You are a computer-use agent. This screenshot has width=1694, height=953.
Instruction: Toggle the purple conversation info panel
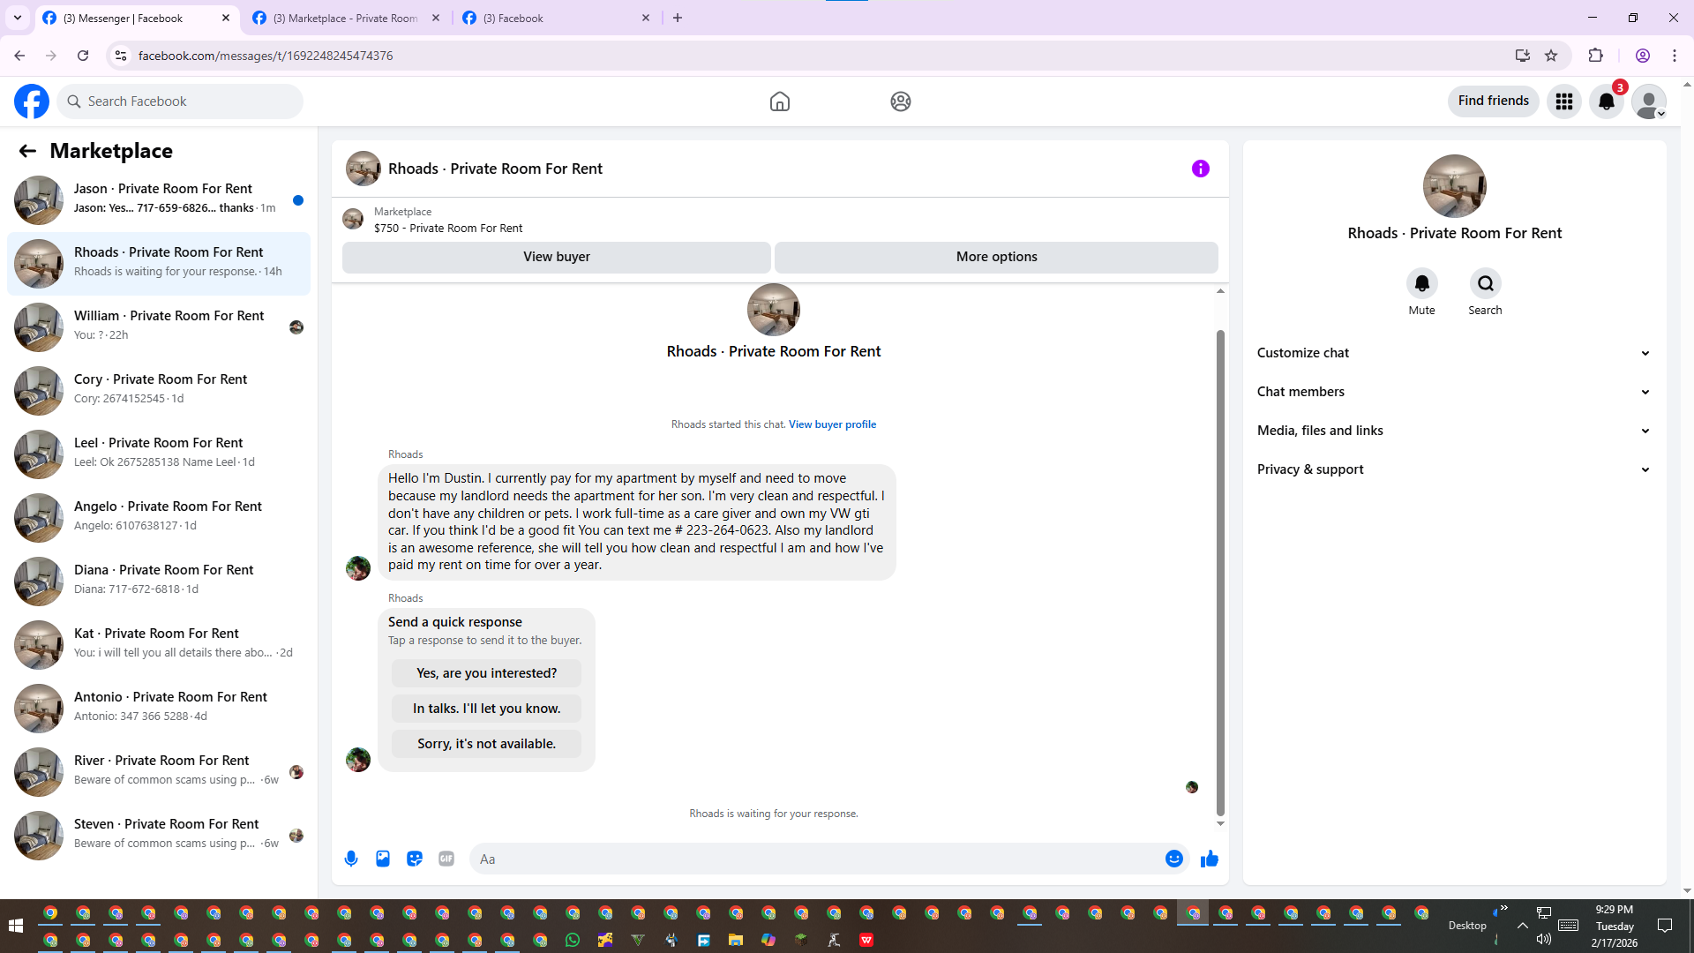coord(1200,169)
